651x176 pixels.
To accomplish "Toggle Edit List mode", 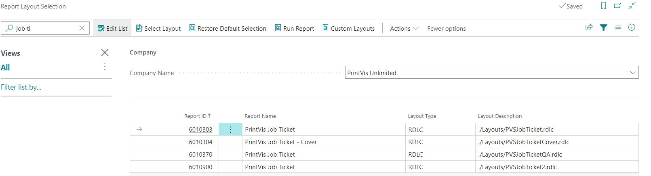I will coord(112,28).
